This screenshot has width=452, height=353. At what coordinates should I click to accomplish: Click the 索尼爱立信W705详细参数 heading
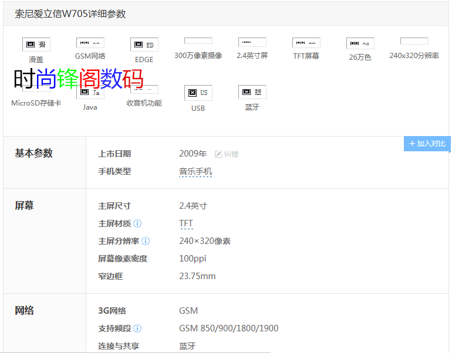(70, 14)
